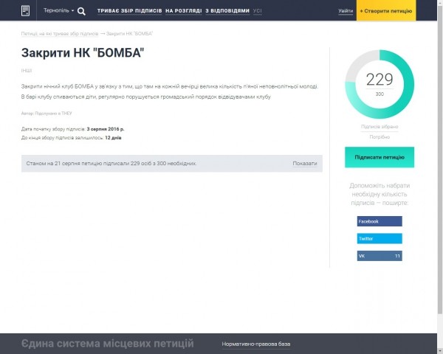Click the petition site logo icon
The width and height of the screenshot is (443, 354).
[x=25, y=11]
